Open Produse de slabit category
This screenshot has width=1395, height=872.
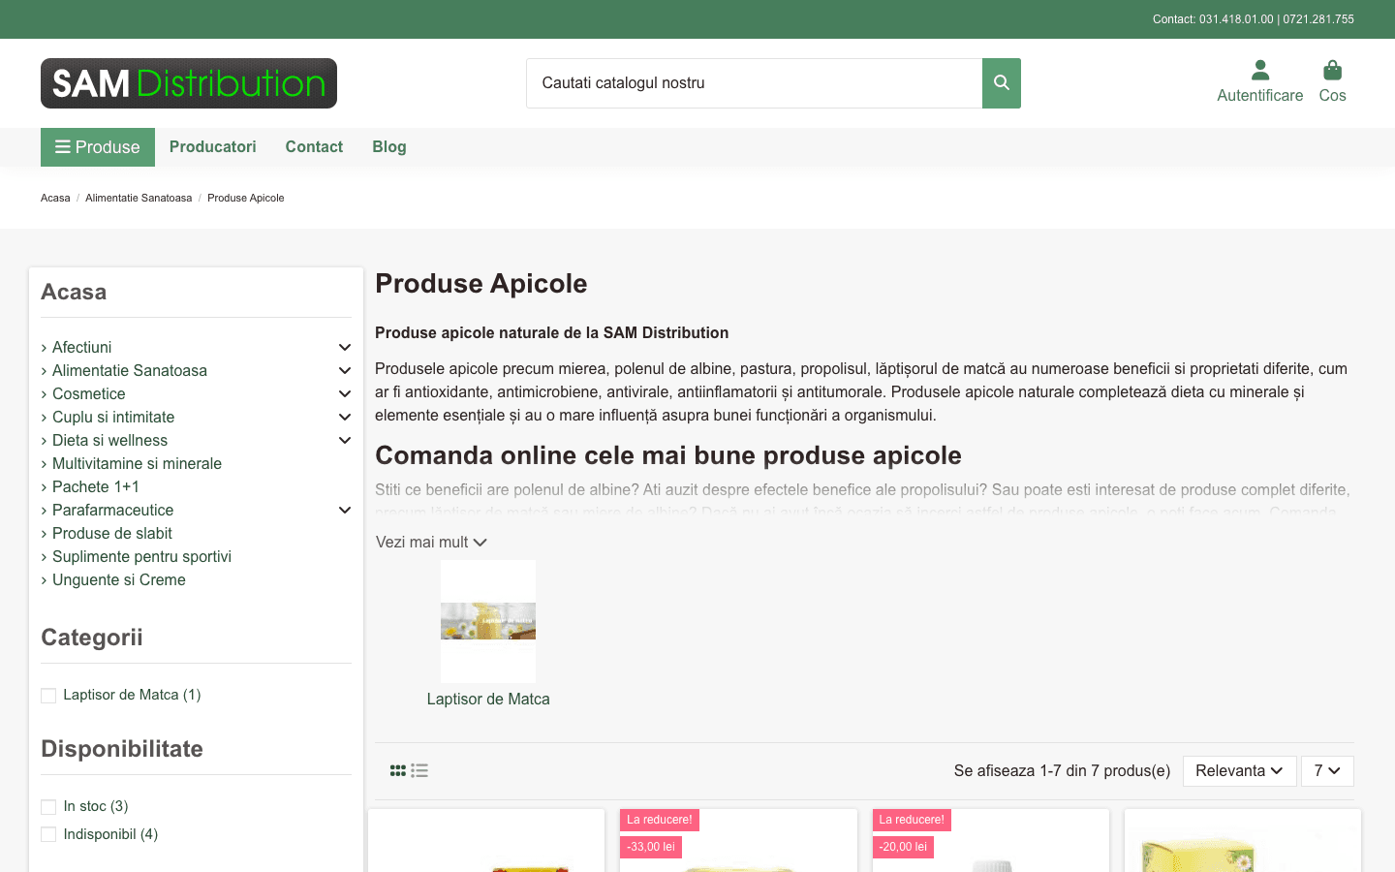tap(112, 533)
